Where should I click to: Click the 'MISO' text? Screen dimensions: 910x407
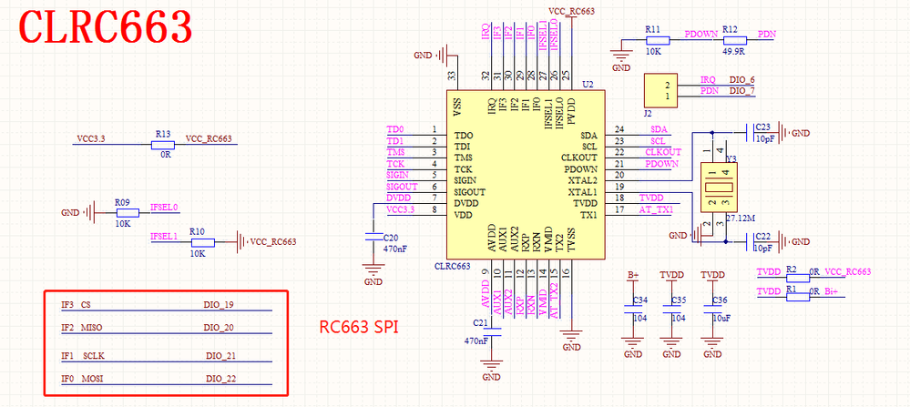[x=92, y=328]
